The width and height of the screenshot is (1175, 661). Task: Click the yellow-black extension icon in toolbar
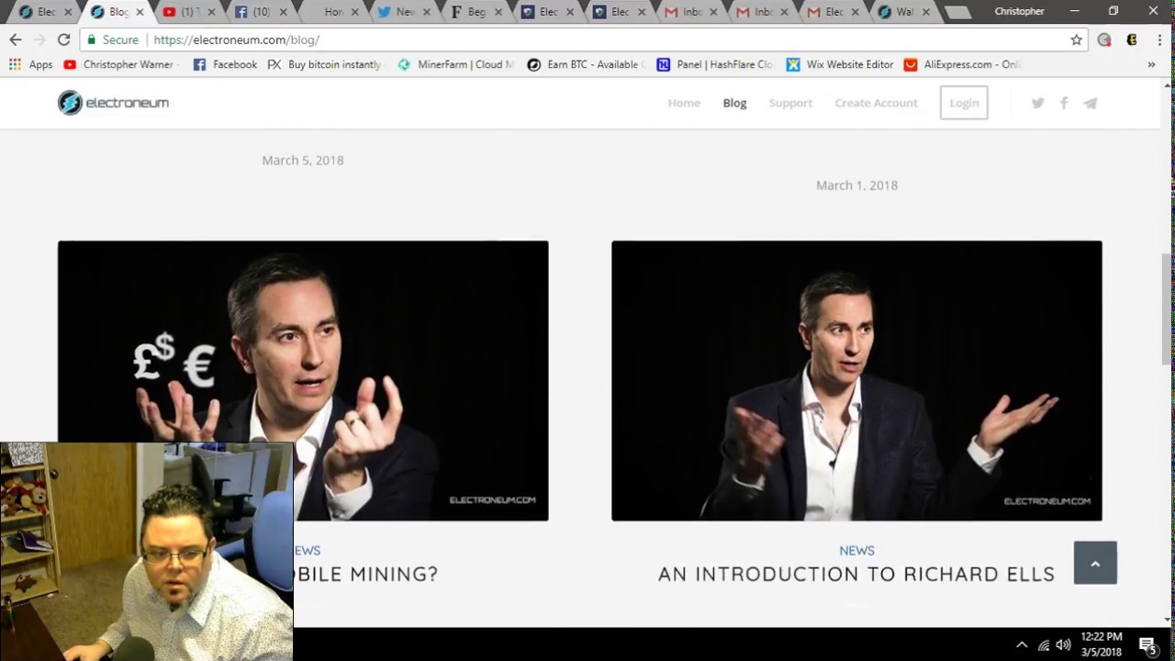click(1132, 39)
